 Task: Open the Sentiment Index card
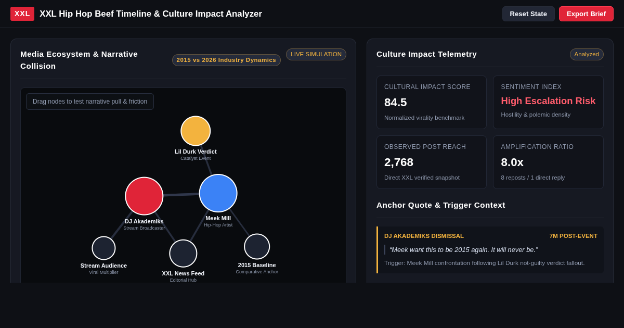click(x=548, y=102)
